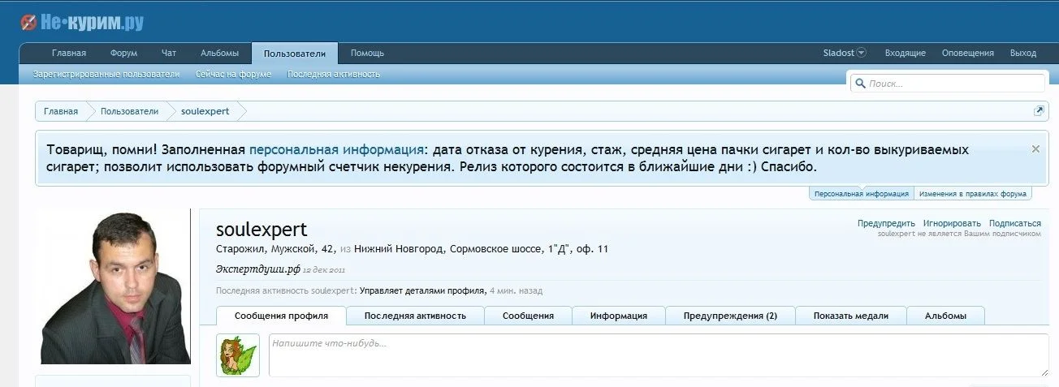Open Входящие inbox link

pos(905,54)
